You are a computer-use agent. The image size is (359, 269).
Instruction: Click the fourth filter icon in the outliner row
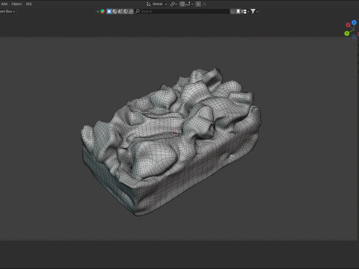click(126, 11)
